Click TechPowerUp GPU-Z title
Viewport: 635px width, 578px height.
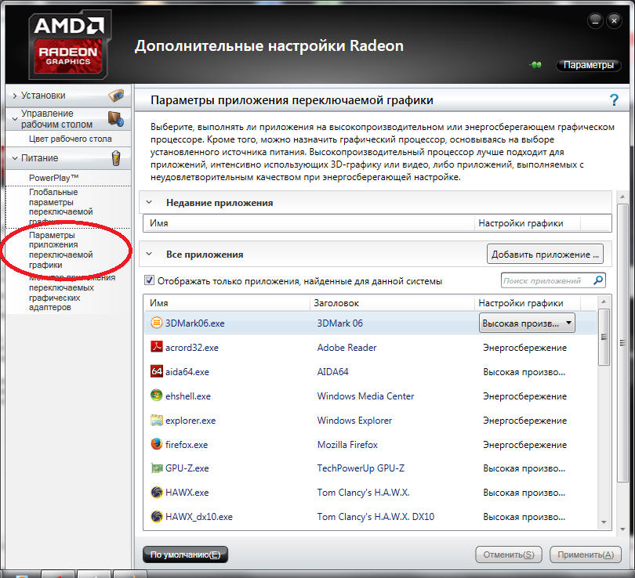coord(361,468)
